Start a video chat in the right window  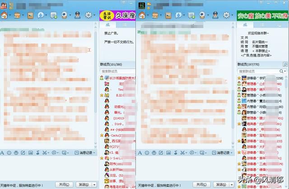202,15
